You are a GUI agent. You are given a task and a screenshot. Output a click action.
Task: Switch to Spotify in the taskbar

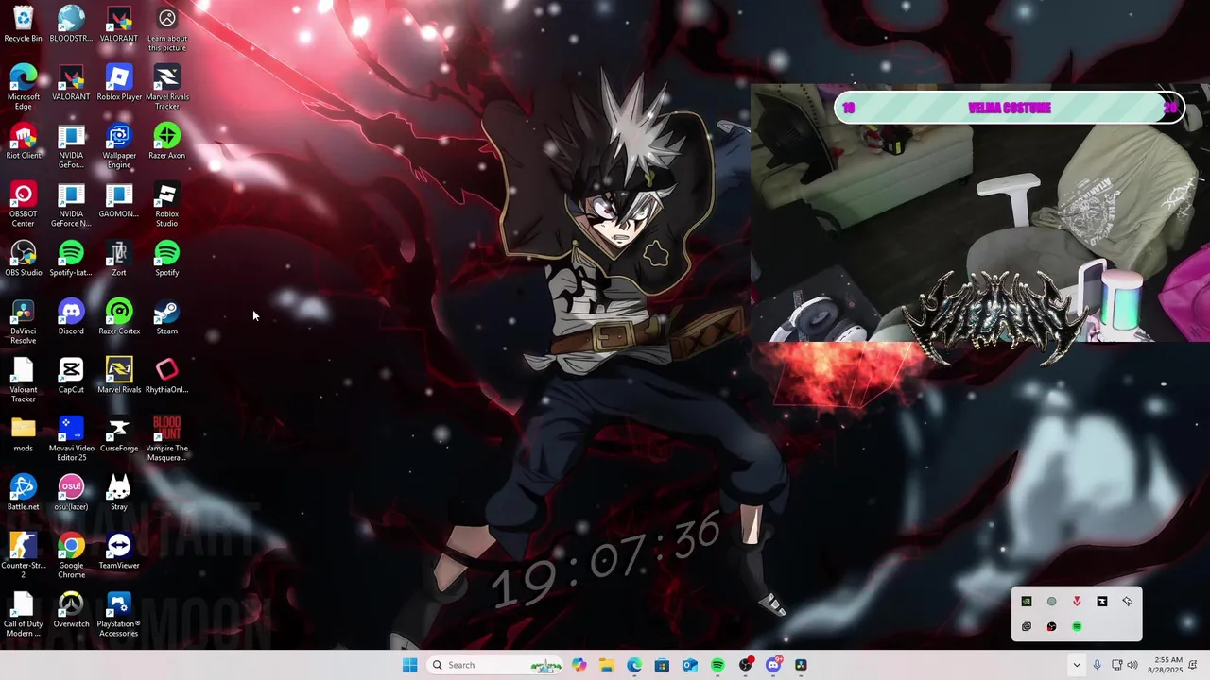point(717,665)
